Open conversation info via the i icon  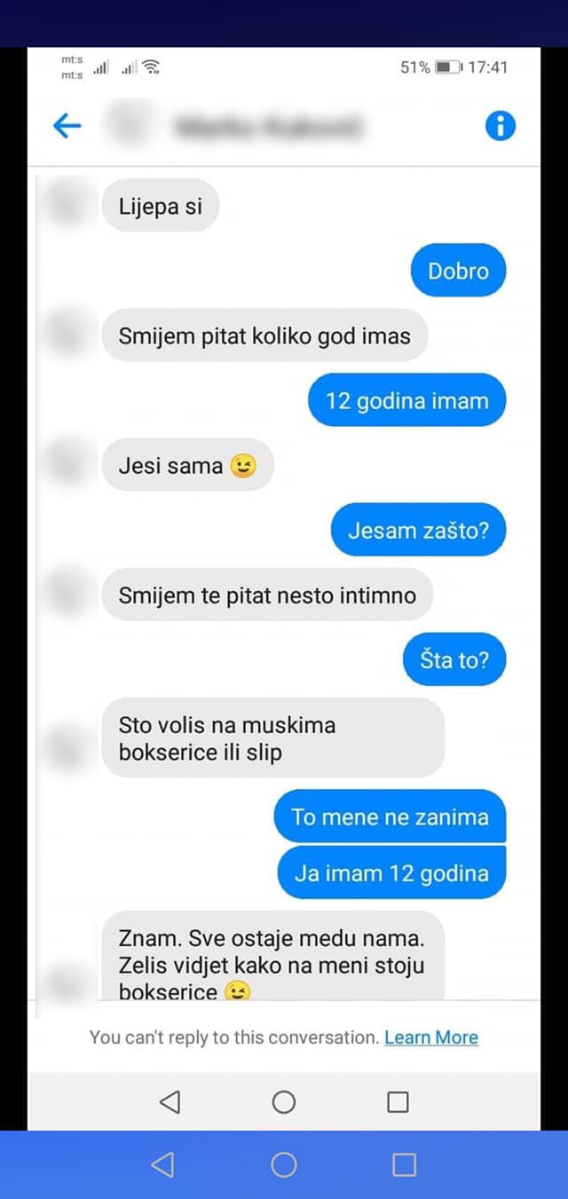pyautogui.click(x=501, y=127)
